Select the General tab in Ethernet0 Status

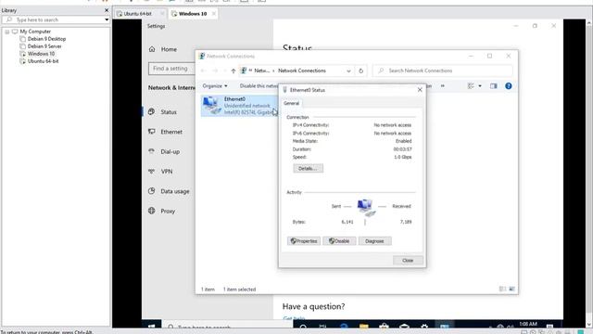point(291,103)
